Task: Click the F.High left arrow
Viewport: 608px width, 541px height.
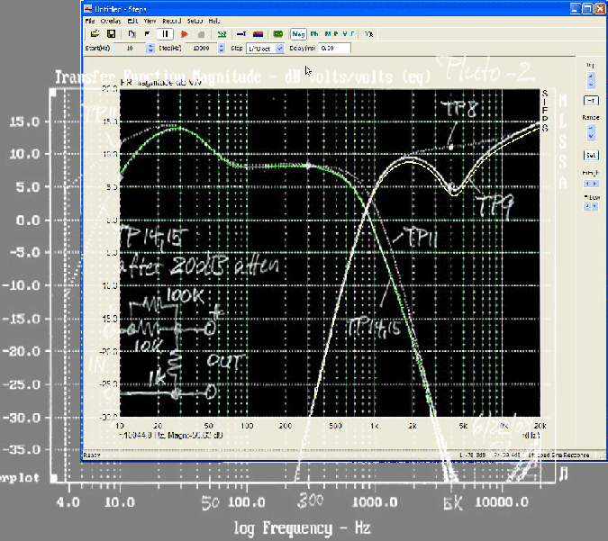Action: point(587,184)
